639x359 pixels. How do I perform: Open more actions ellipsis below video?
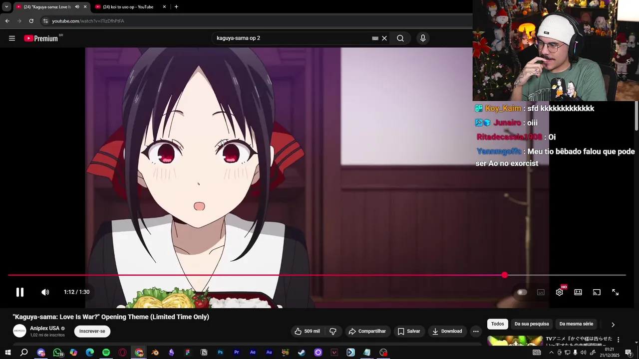[x=476, y=331]
